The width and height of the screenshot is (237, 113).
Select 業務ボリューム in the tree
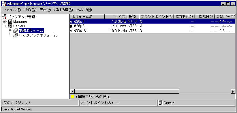tap(31, 31)
